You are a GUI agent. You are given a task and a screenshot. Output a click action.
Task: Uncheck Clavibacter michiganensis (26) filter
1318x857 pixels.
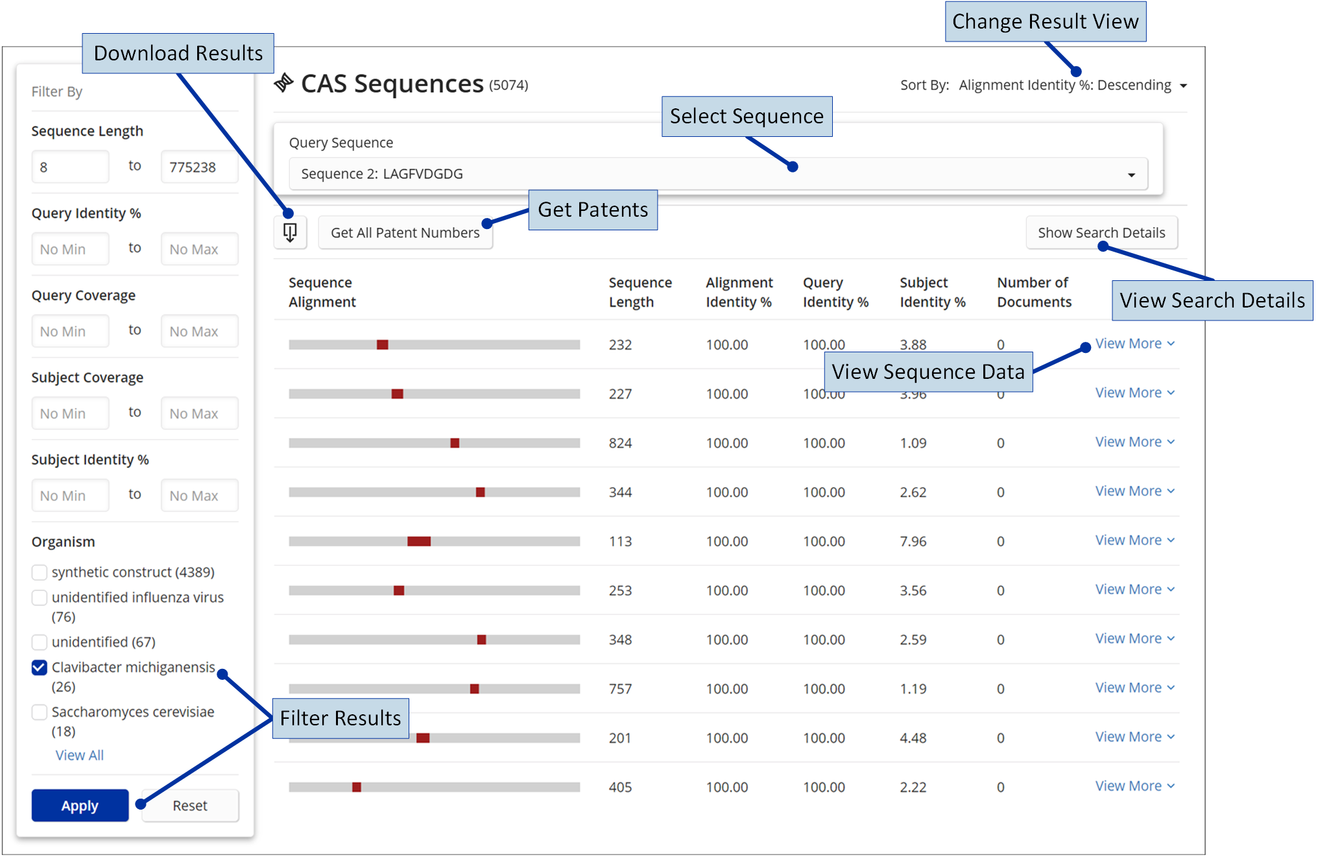point(40,668)
